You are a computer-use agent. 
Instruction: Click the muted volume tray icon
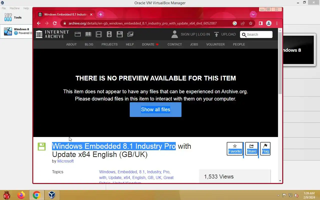click(x=296, y=195)
